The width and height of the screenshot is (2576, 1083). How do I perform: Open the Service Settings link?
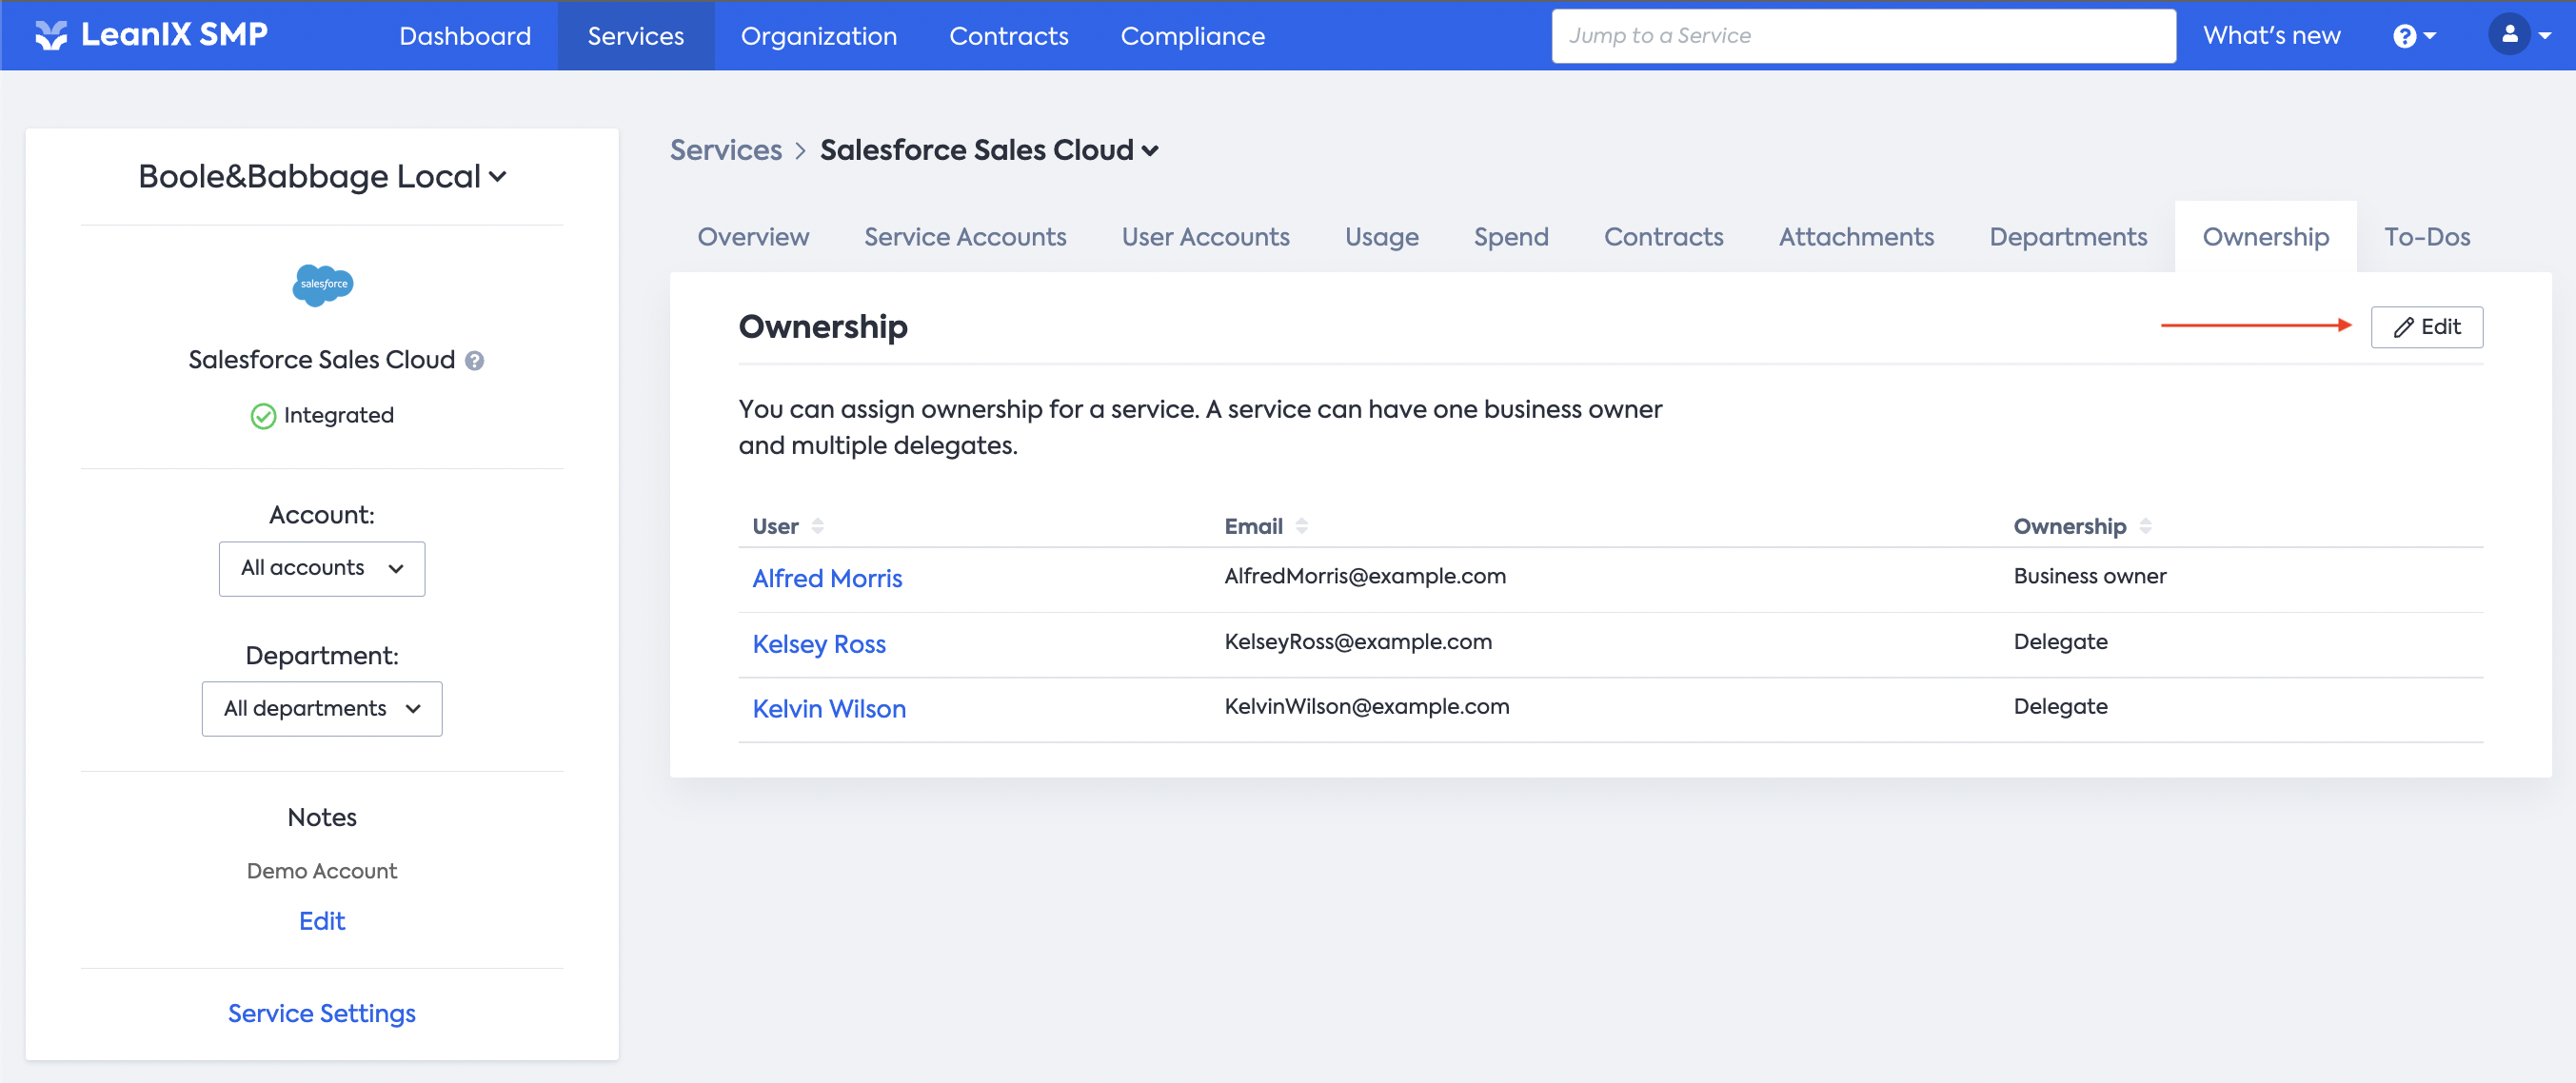[x=322, y=1013]
